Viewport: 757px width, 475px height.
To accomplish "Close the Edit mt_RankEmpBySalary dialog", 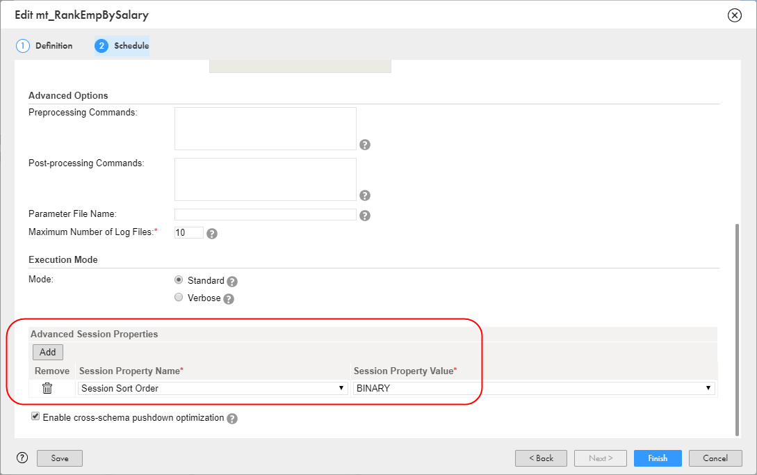I will tap(734, 15).
